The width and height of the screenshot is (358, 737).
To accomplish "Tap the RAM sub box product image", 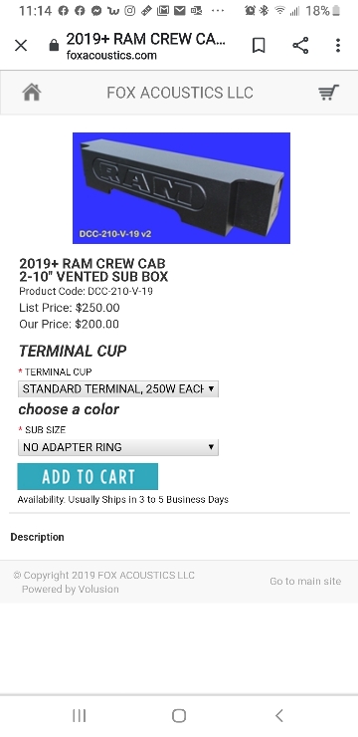I will point(181,188).
